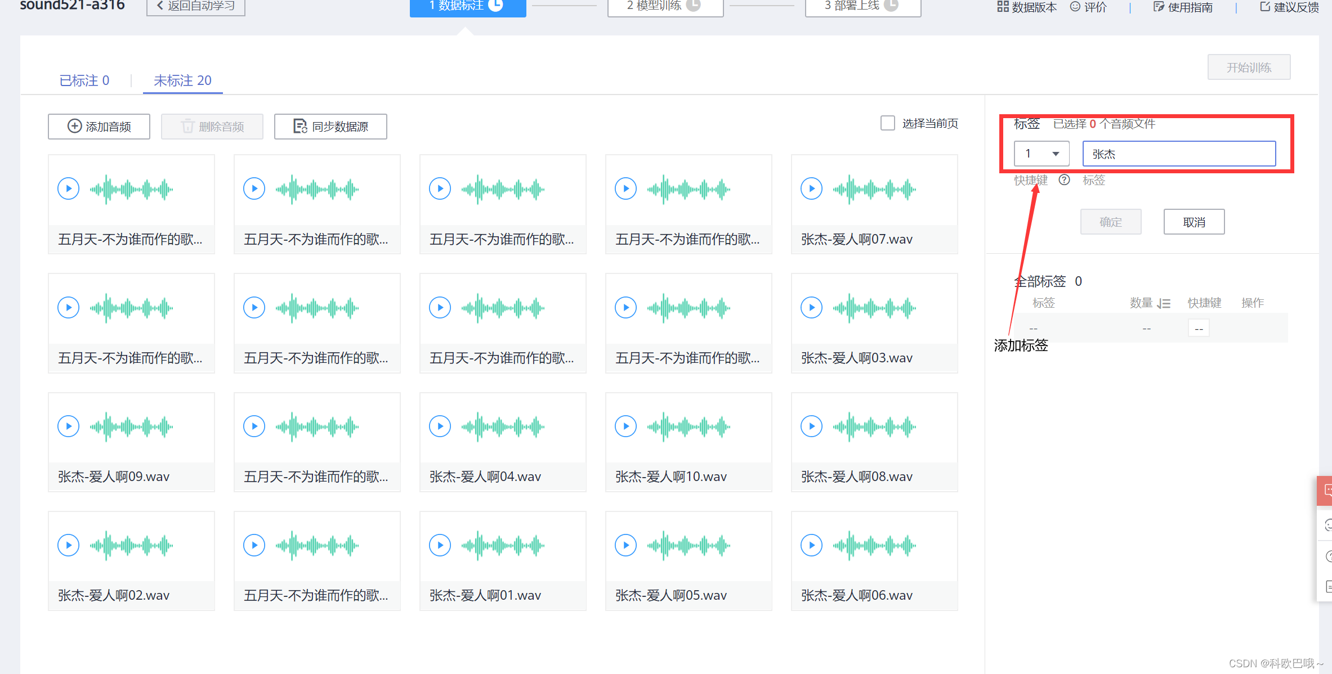Click 返回自动学习 back button
The height and width of the screenshot is (674, 1332).
(x=196, y=6)
